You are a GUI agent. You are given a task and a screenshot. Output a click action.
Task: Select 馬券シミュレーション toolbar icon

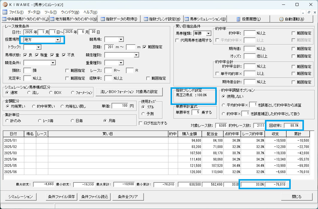(187, 19)
